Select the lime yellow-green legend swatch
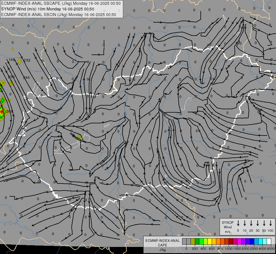Image resolution: width=276 pixels, height=254 pixels. click(206, 241)
